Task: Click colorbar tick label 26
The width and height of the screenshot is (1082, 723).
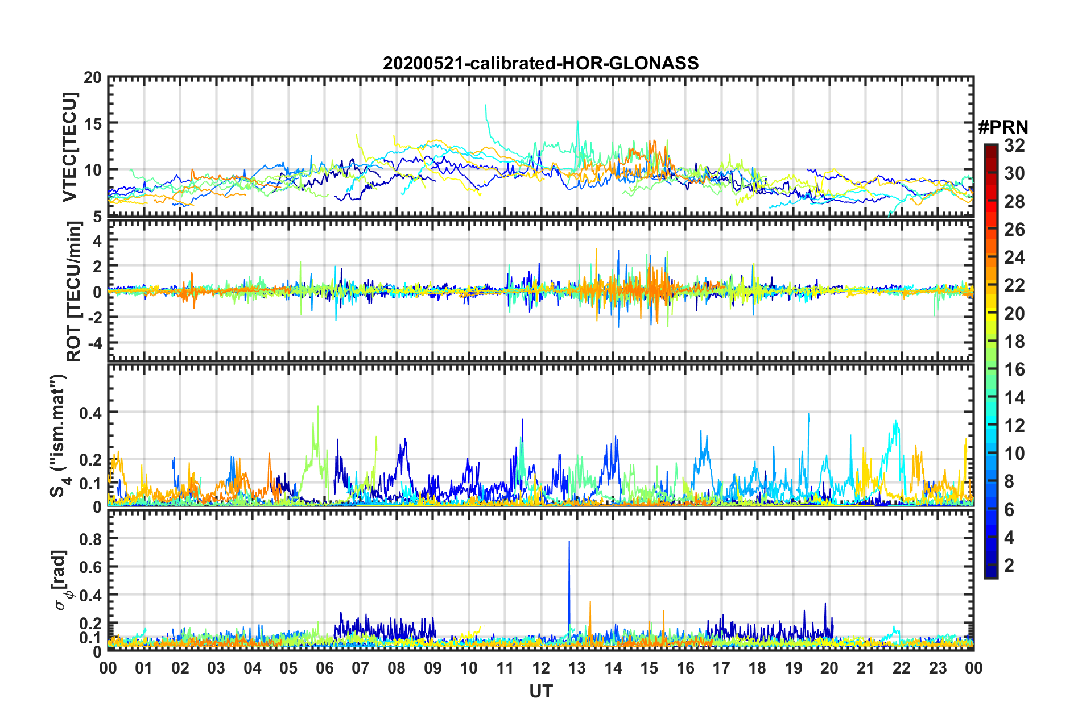Action: point(1014,230)
